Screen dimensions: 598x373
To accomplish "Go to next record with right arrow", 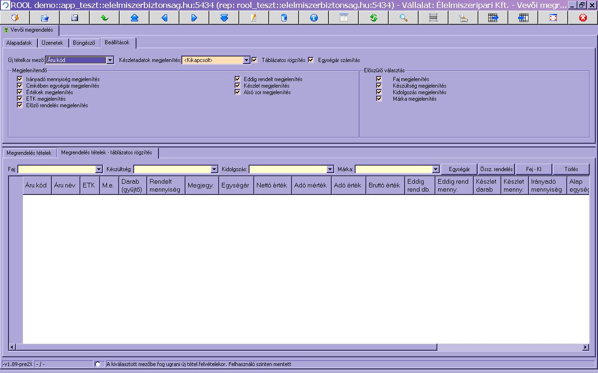I will click(194, 18).
